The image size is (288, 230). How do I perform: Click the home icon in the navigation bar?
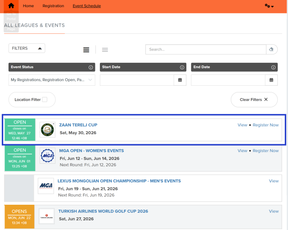coord(11,6)
